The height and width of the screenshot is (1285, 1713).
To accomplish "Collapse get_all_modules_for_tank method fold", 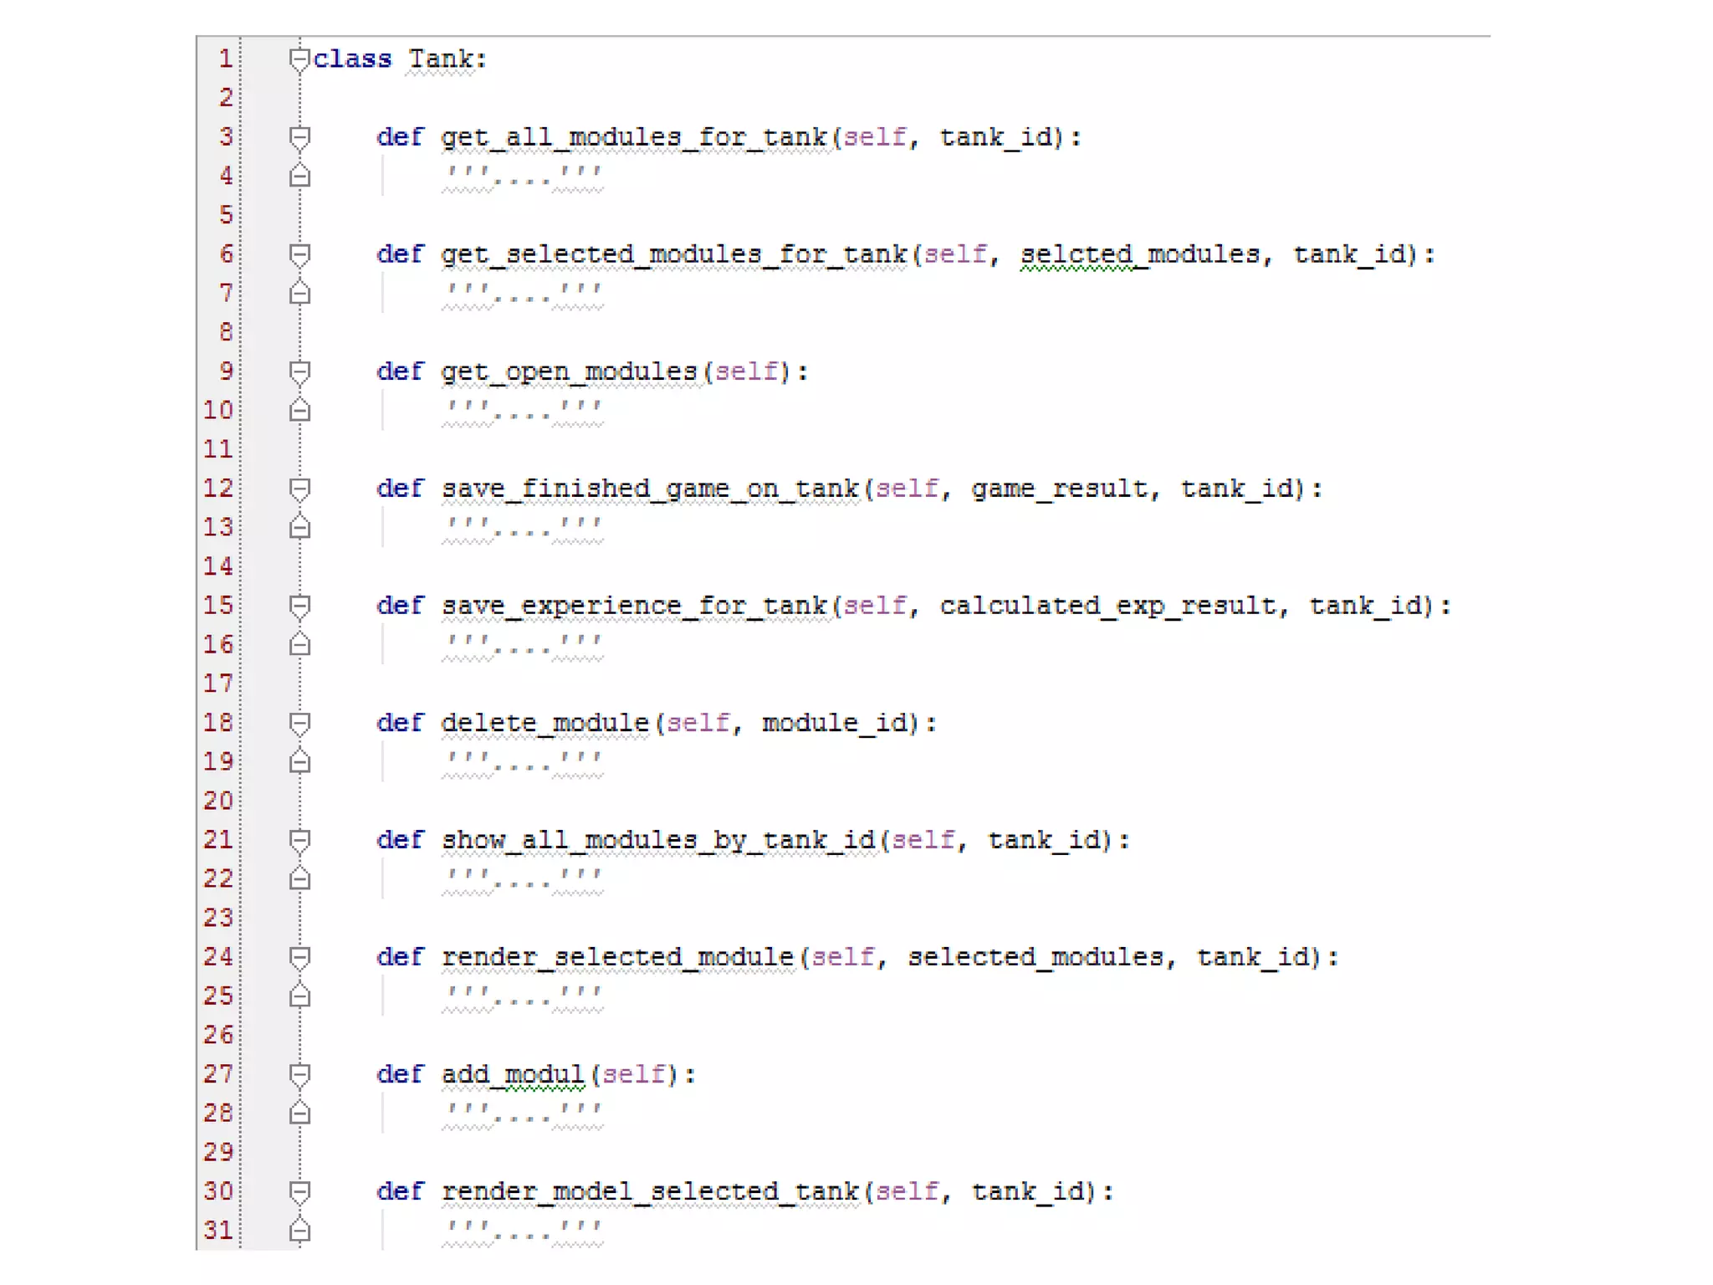I will coord(299,137).
